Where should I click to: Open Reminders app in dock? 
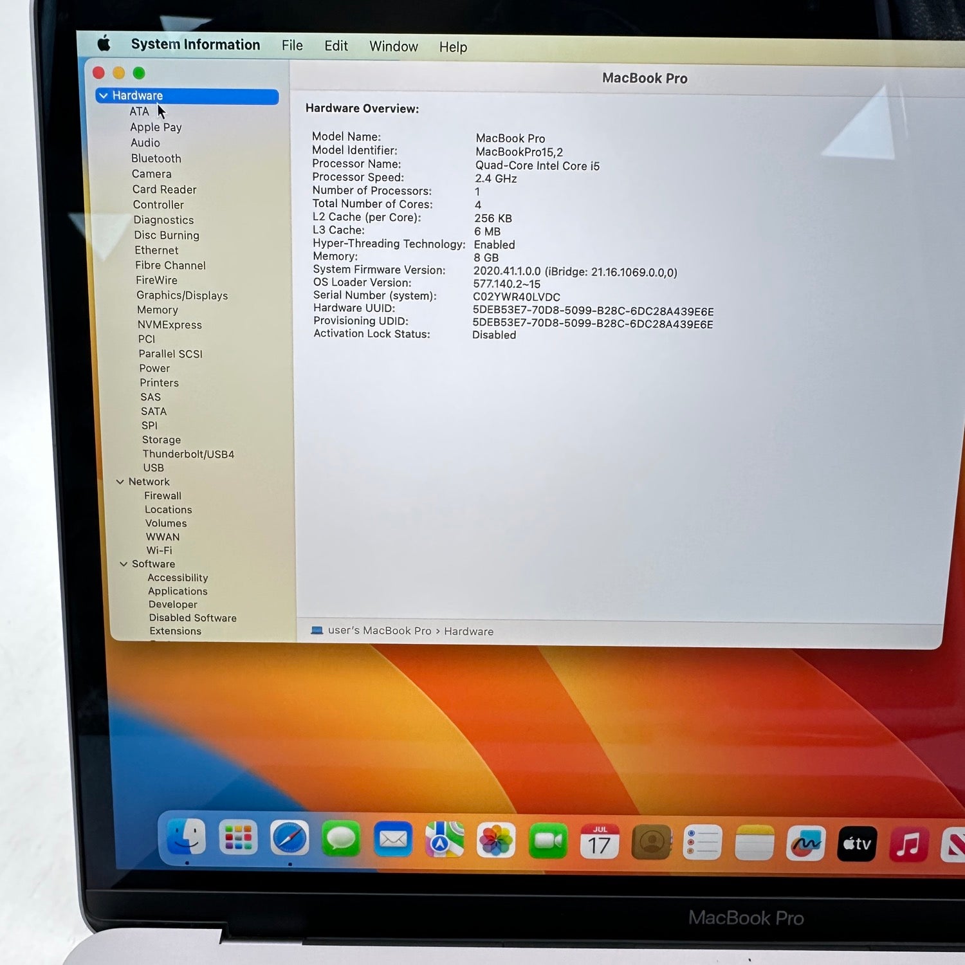[x=703, y=843]
